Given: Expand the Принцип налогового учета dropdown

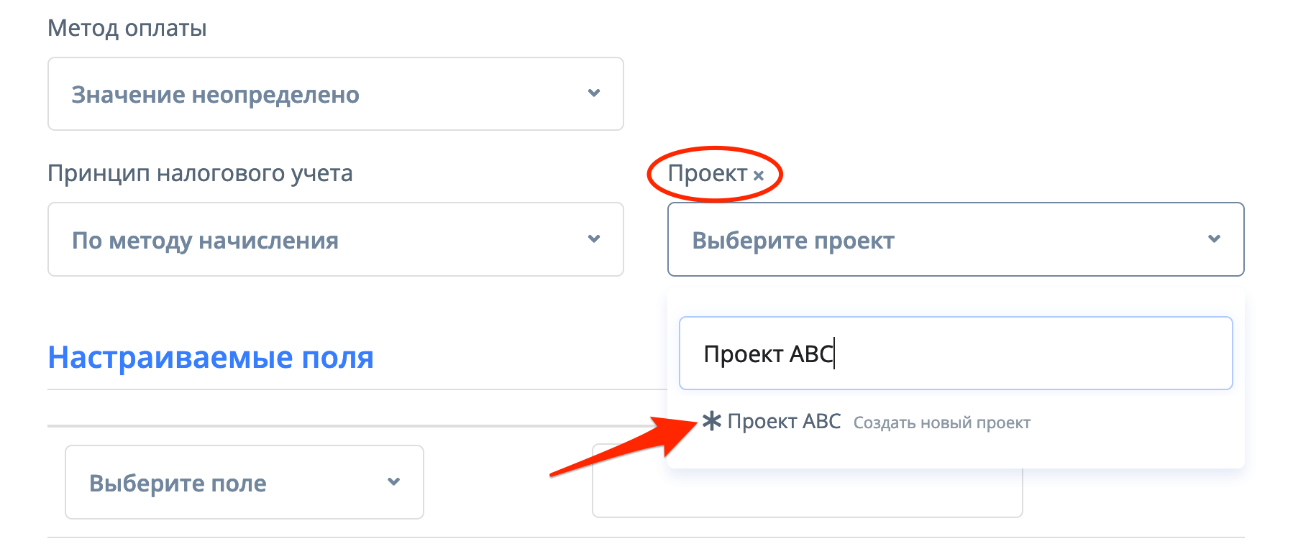Looking at the screenshot, I should coord(335,239).
